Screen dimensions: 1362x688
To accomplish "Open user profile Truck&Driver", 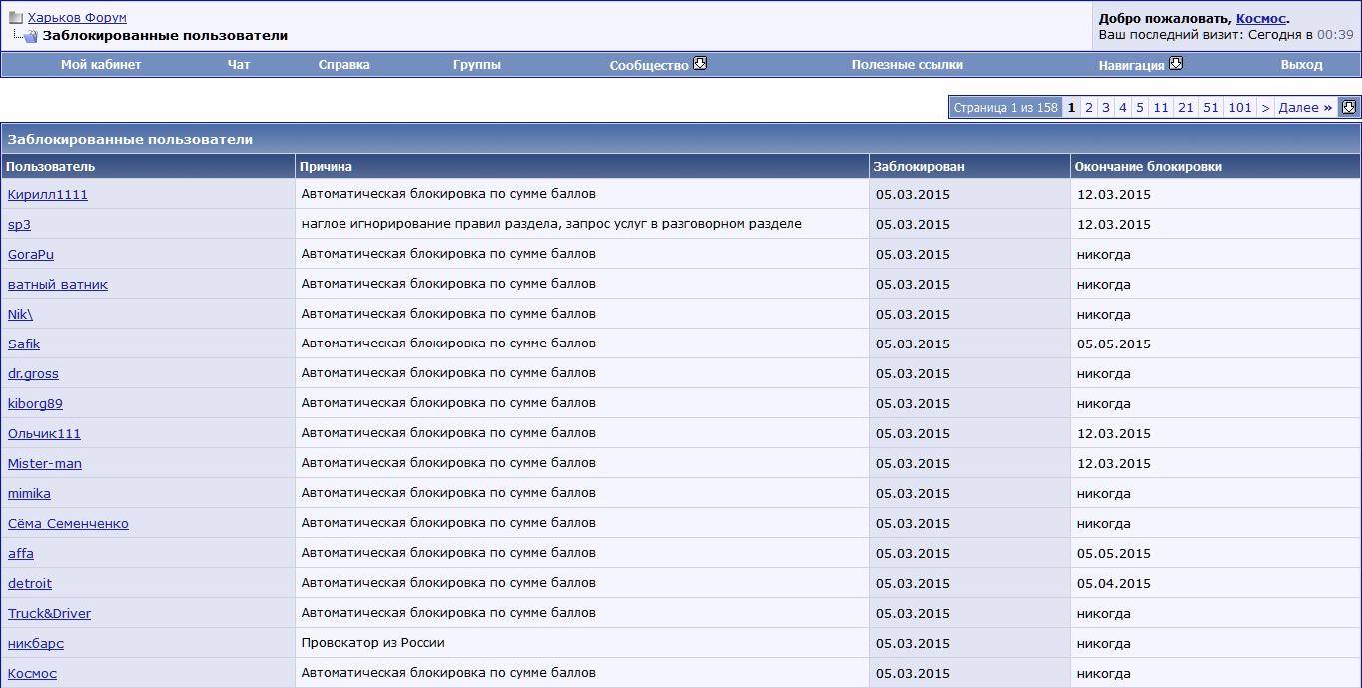I will tap(49, 614).
